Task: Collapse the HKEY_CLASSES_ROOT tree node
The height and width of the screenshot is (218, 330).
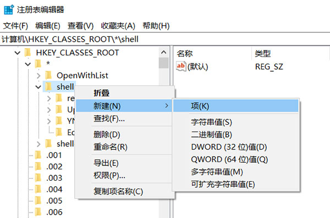Action: [18, 53]
